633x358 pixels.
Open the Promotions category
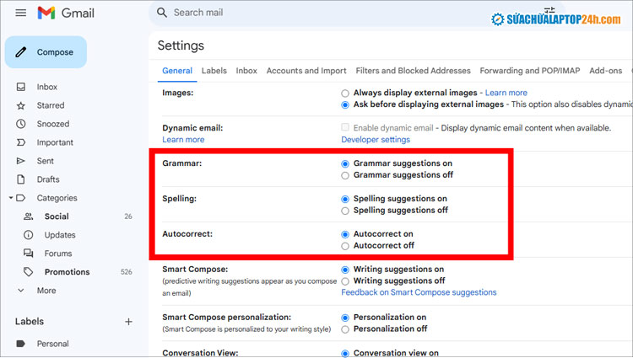[67, 272]
